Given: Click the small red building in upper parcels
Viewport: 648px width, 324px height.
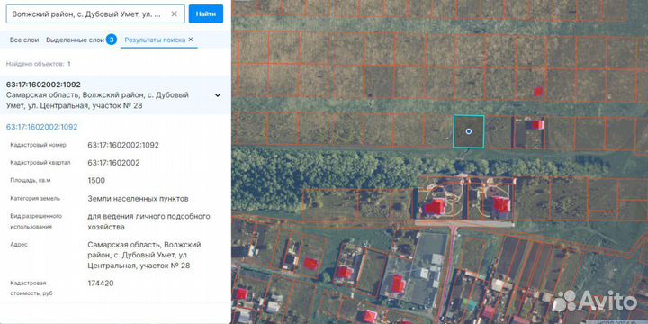Looking at the screenshot, I should coord(537,92).
